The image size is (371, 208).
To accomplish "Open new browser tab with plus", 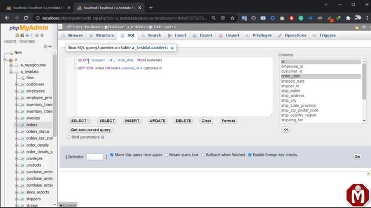I will (151, 8).
